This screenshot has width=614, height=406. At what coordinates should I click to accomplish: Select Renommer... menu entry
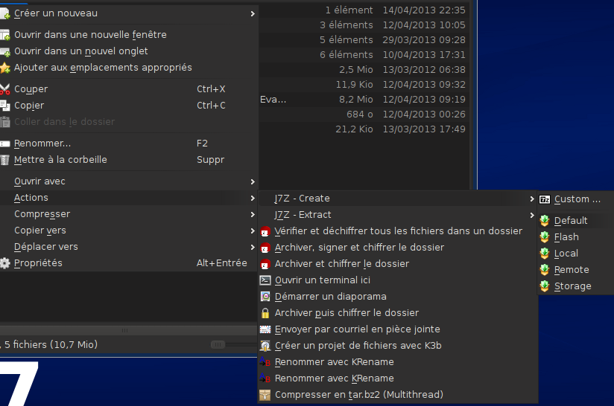[128, 144]
